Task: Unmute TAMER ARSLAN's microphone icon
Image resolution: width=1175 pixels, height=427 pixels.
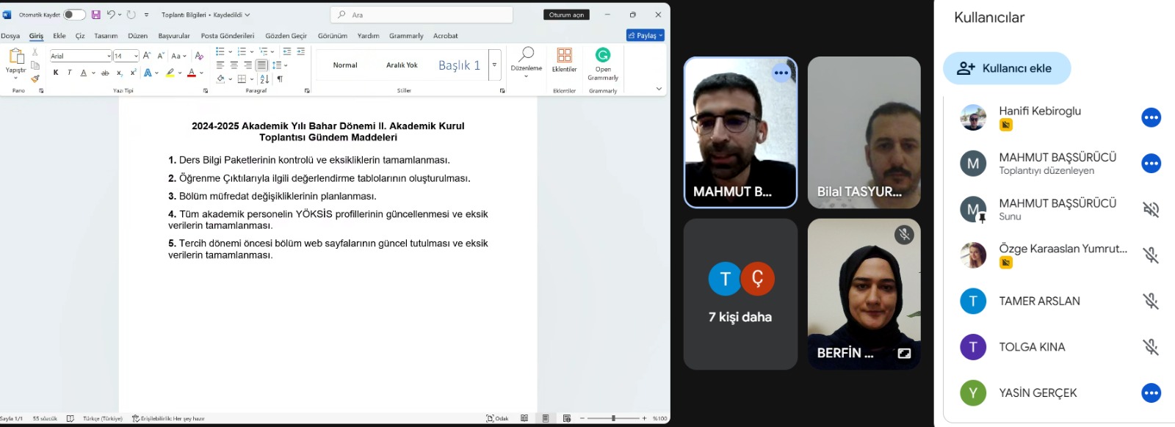Action: [1151, 301]
